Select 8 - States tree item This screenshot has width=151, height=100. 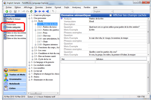[35, 77]
